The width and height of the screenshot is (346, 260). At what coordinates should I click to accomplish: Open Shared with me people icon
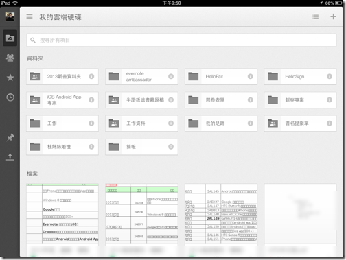coord(10,58)
